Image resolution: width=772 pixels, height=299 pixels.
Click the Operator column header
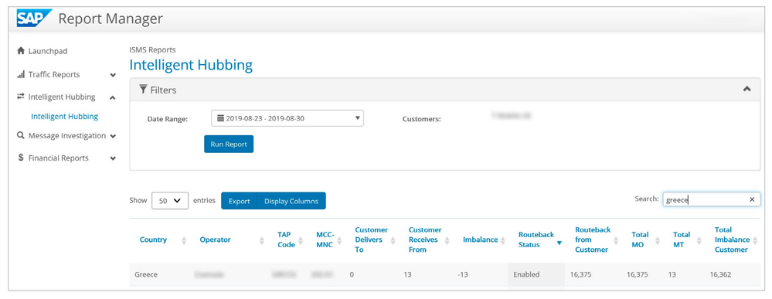coord(215,240)
